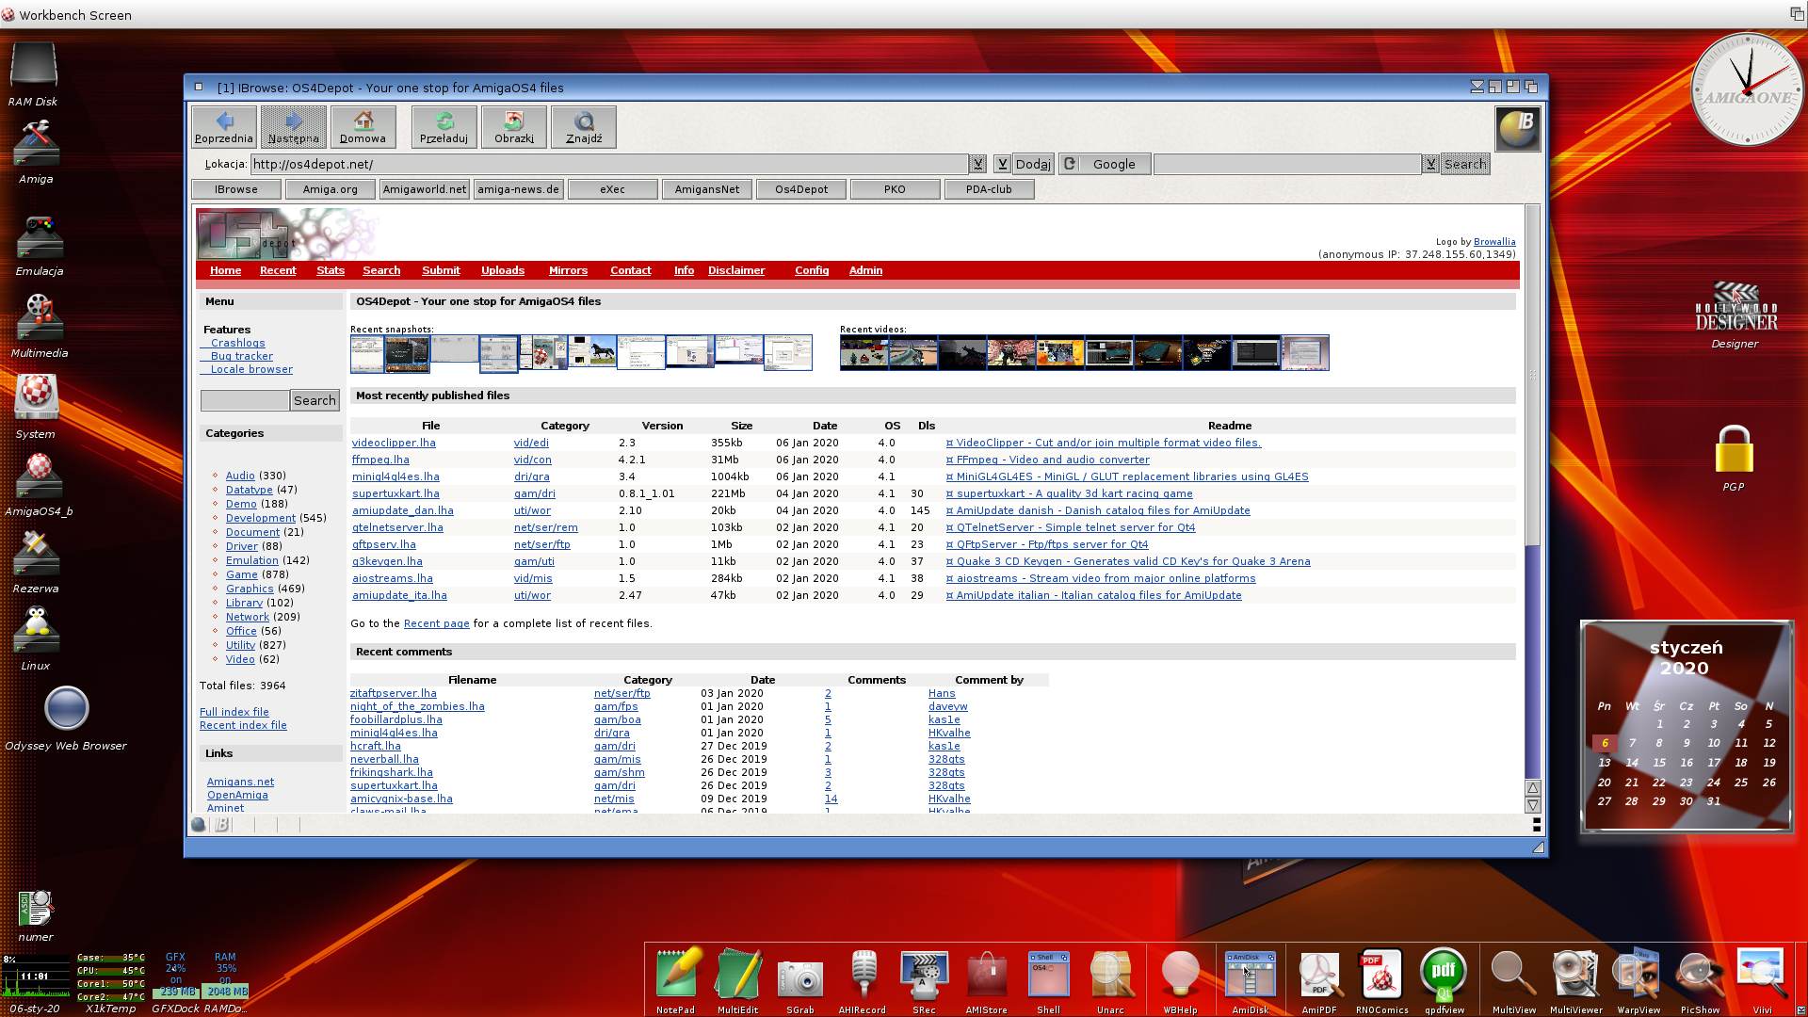Screen dimensions: 1808x1017
Task: Open the AmigaOS4_b drive icon
Action: [x=39, y=484]
